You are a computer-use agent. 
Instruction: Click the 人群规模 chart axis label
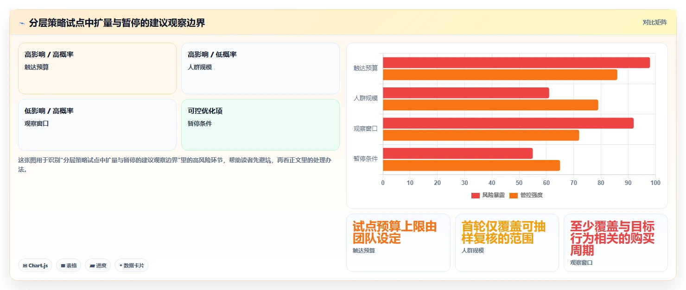(x=366, y=99)
